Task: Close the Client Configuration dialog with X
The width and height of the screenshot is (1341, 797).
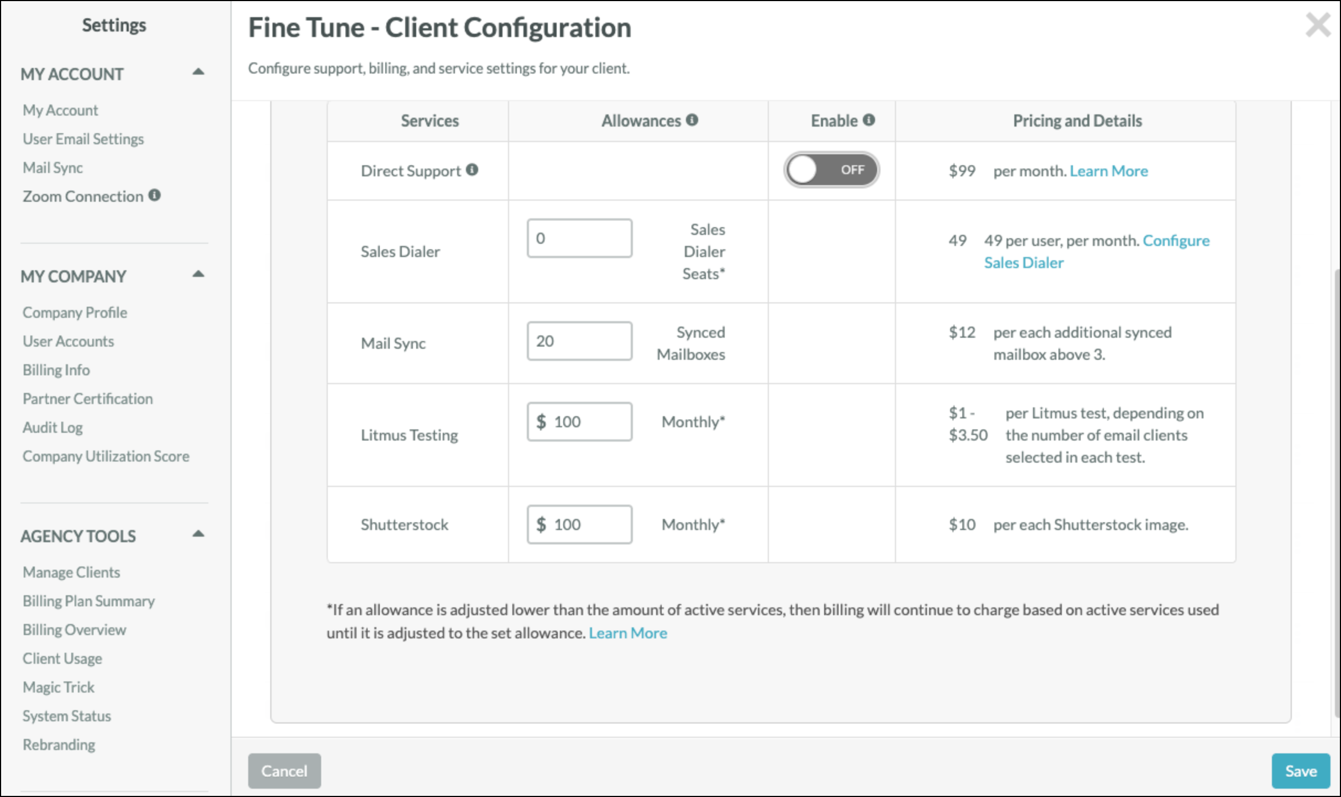Action: pyautogui.click(x=1318, y=25)
